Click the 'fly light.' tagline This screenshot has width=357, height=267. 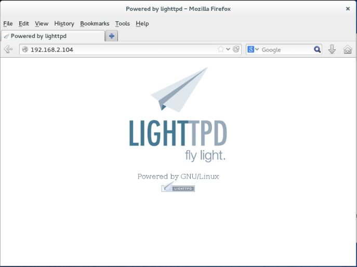(205, 155)
